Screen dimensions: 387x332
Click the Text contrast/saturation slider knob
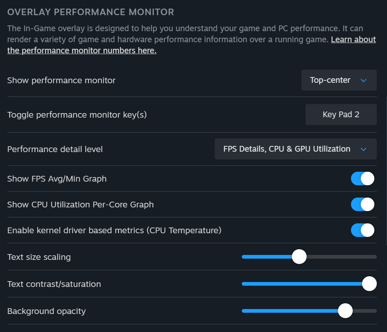point(369,284)
